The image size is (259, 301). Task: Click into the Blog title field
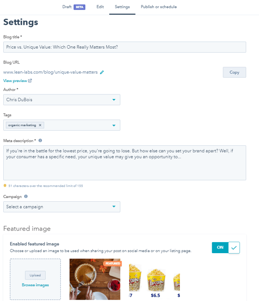coord(124,47)
